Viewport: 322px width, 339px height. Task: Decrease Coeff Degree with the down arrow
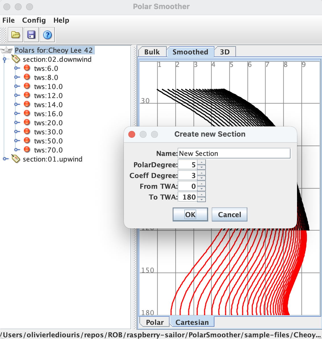(x=201, y=178)
